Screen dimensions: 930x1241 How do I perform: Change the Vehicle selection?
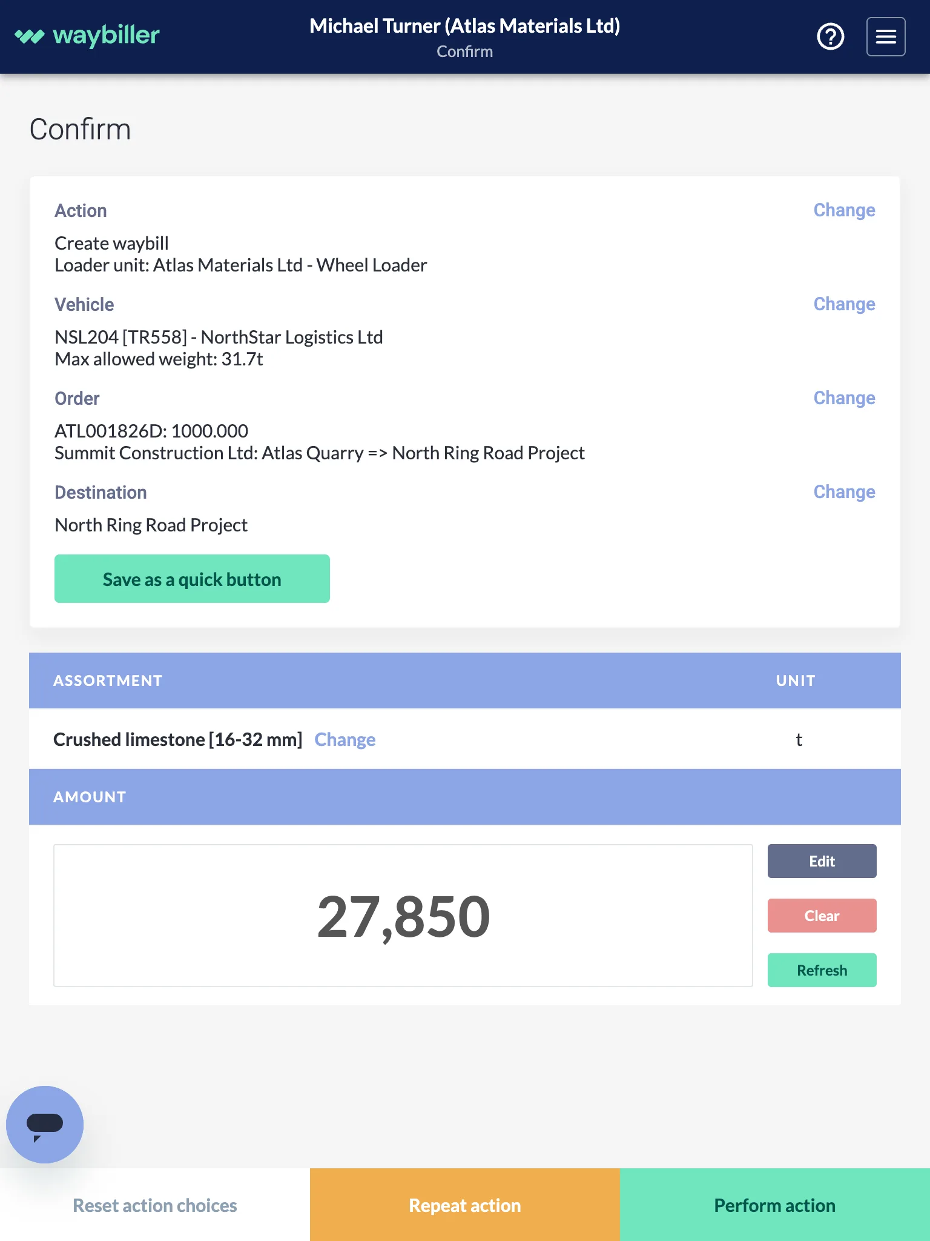(844, 304)
